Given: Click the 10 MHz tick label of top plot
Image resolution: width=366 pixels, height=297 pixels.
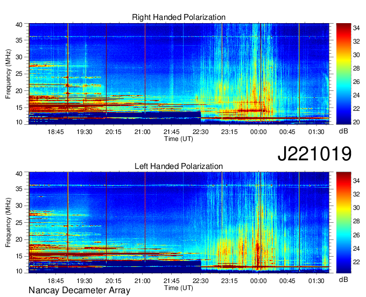Looking at the screenshot, I should (x=19, y=122).
